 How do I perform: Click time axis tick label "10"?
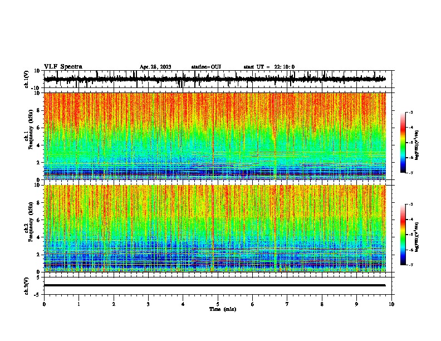(x=391, y=304)
